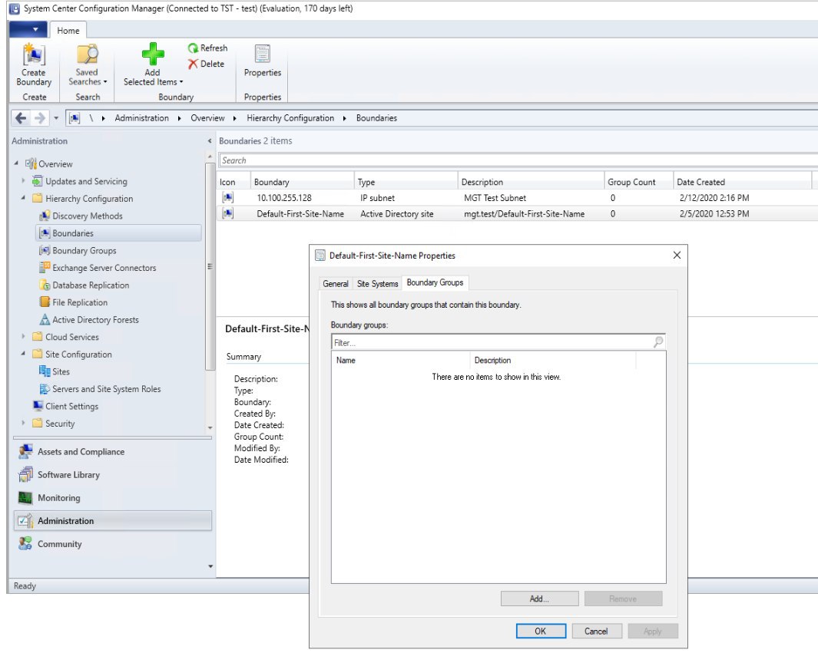Click the Sites node icon
Viewport: 818px width, 653px height.
[x=45, y=371]
